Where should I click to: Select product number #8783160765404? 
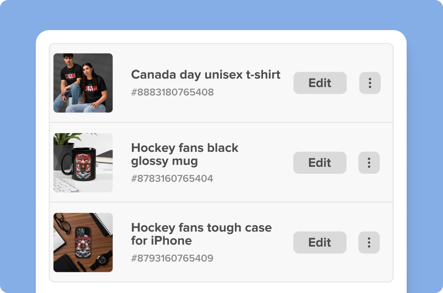(x=172, y=179)
